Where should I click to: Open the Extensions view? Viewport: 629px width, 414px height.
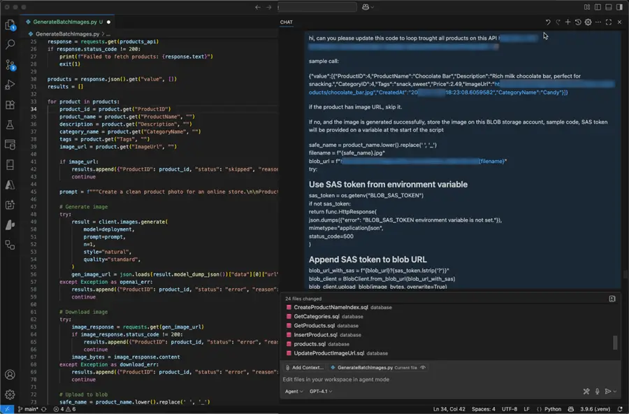tap(10, 105)
